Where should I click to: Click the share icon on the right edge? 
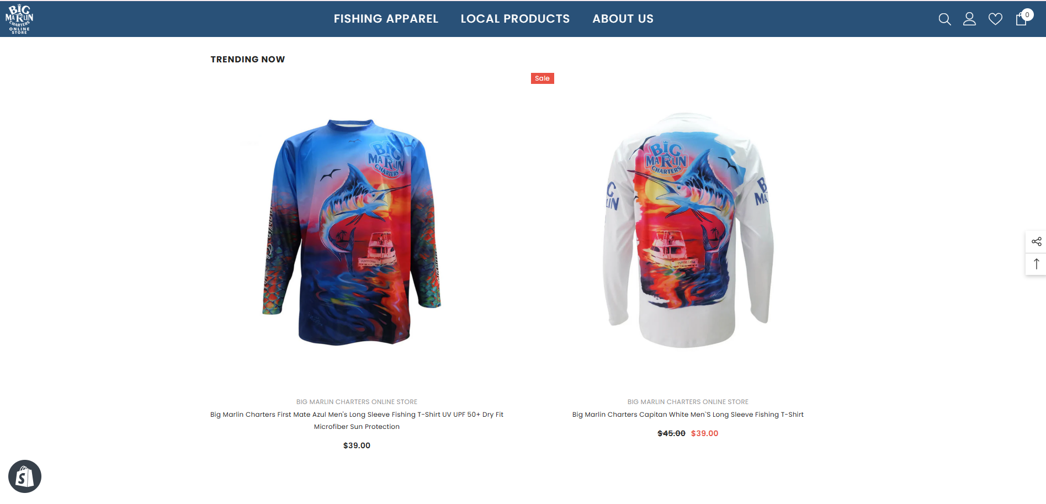coord(1036,242)
